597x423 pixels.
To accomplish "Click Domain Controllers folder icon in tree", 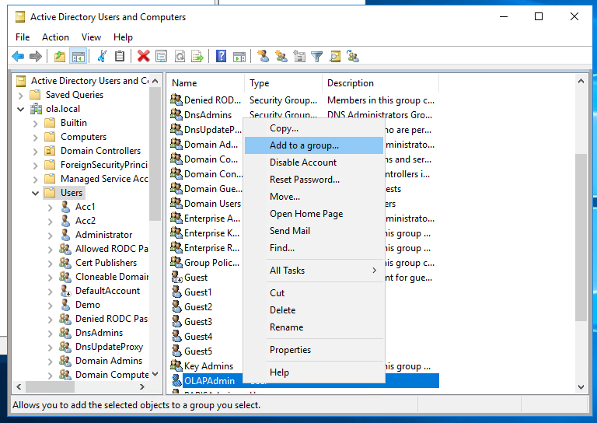I will [50, 151].
